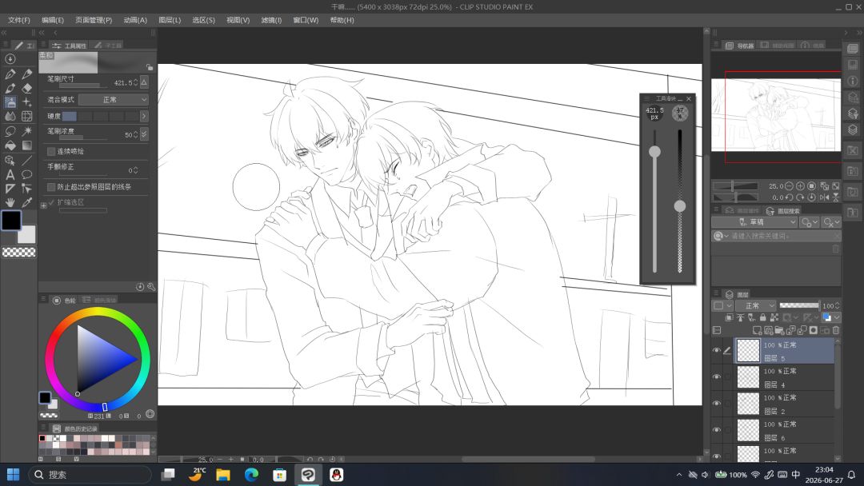Select the Hand move tool
The height and width of the screenshot is (486, 864).
click(x=10, y=202)
